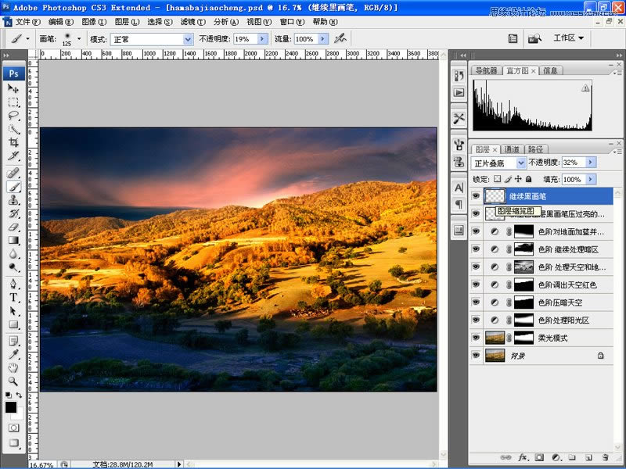626x469 pixels.
Task: Click the delete layer trash icon
Action: pyautogui.click(x=607, y=456)
